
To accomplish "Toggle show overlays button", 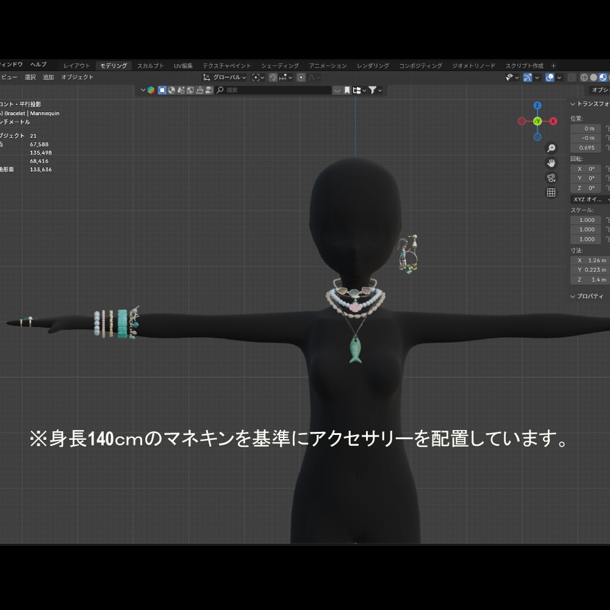I will 550,77.
